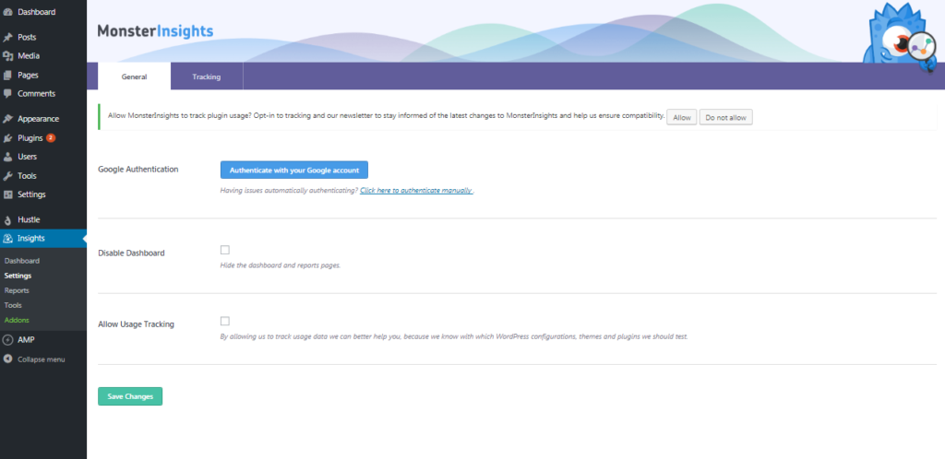This screenshot has width=945, height=459.
Task: Enable the Allow Usage Tracking checkbox
Action: coord(225,321)
